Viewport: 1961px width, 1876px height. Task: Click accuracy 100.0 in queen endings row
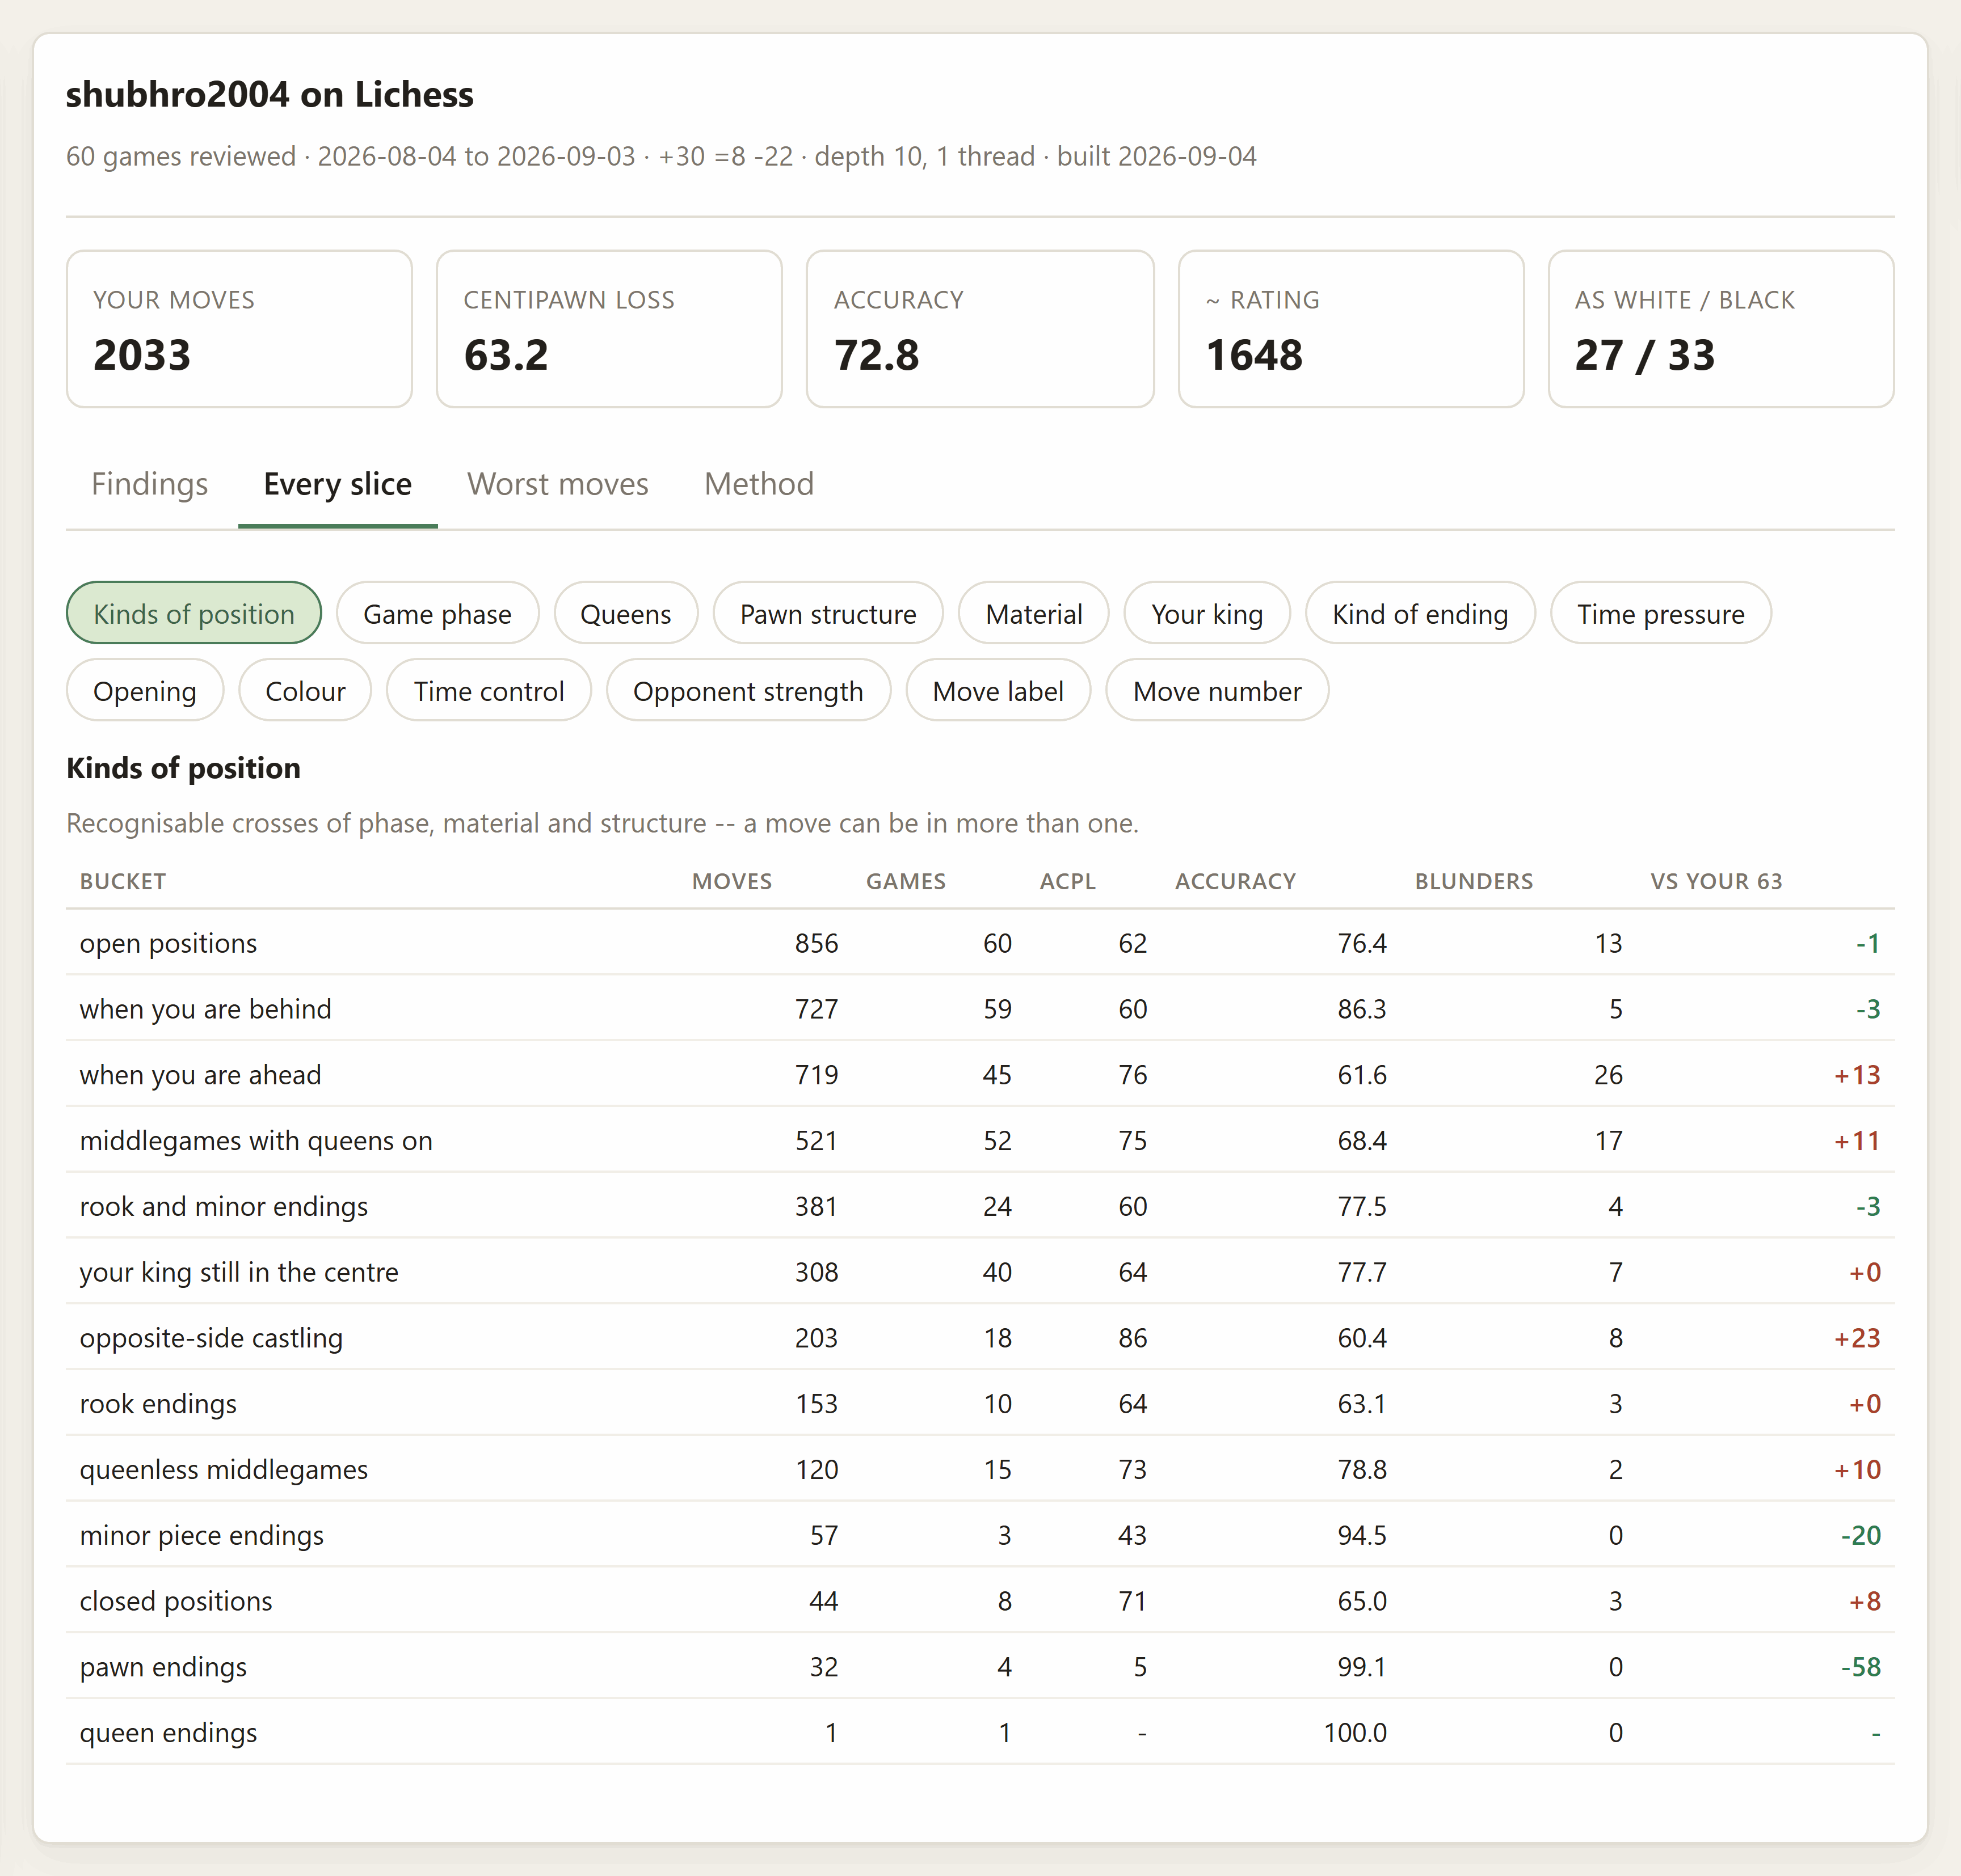point(1354,1733)
